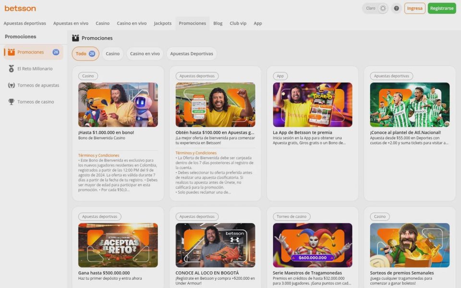Click the Ingresa login button
Viewport: 461px width, 288px height.
414,8
